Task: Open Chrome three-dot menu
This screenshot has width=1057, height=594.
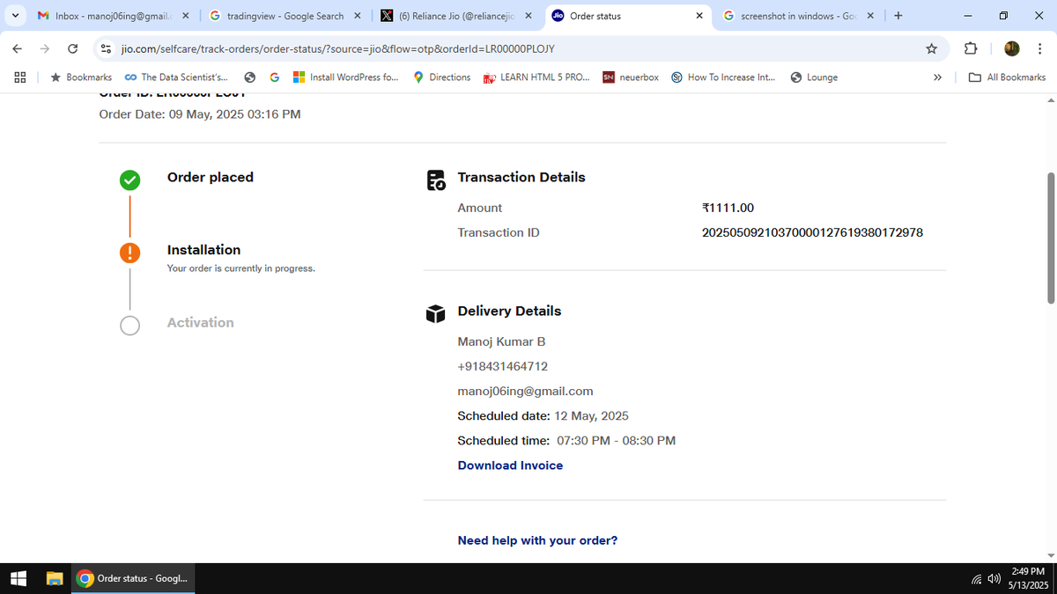Action: click(x=1039, y=48)
